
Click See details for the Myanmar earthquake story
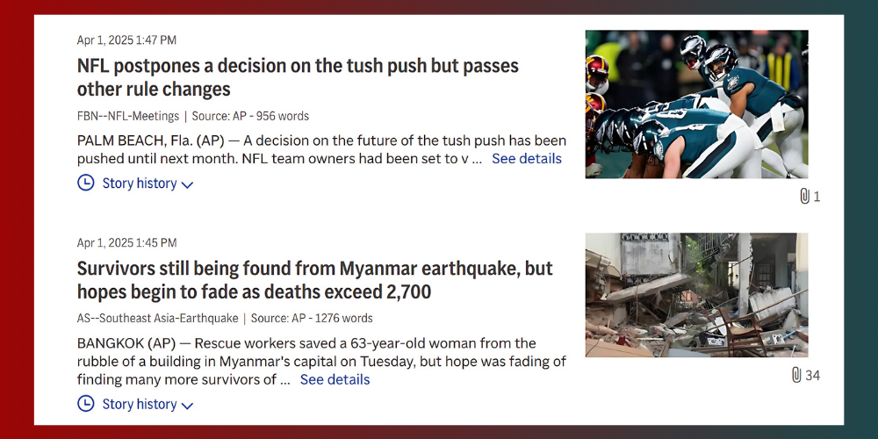335,380
